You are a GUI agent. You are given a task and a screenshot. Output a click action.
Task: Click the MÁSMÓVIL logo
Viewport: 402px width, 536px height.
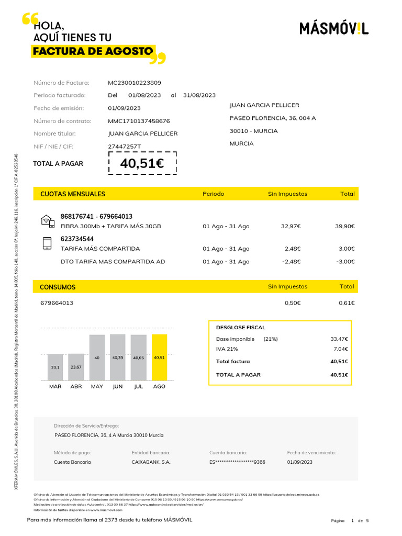tap(334, 28)
